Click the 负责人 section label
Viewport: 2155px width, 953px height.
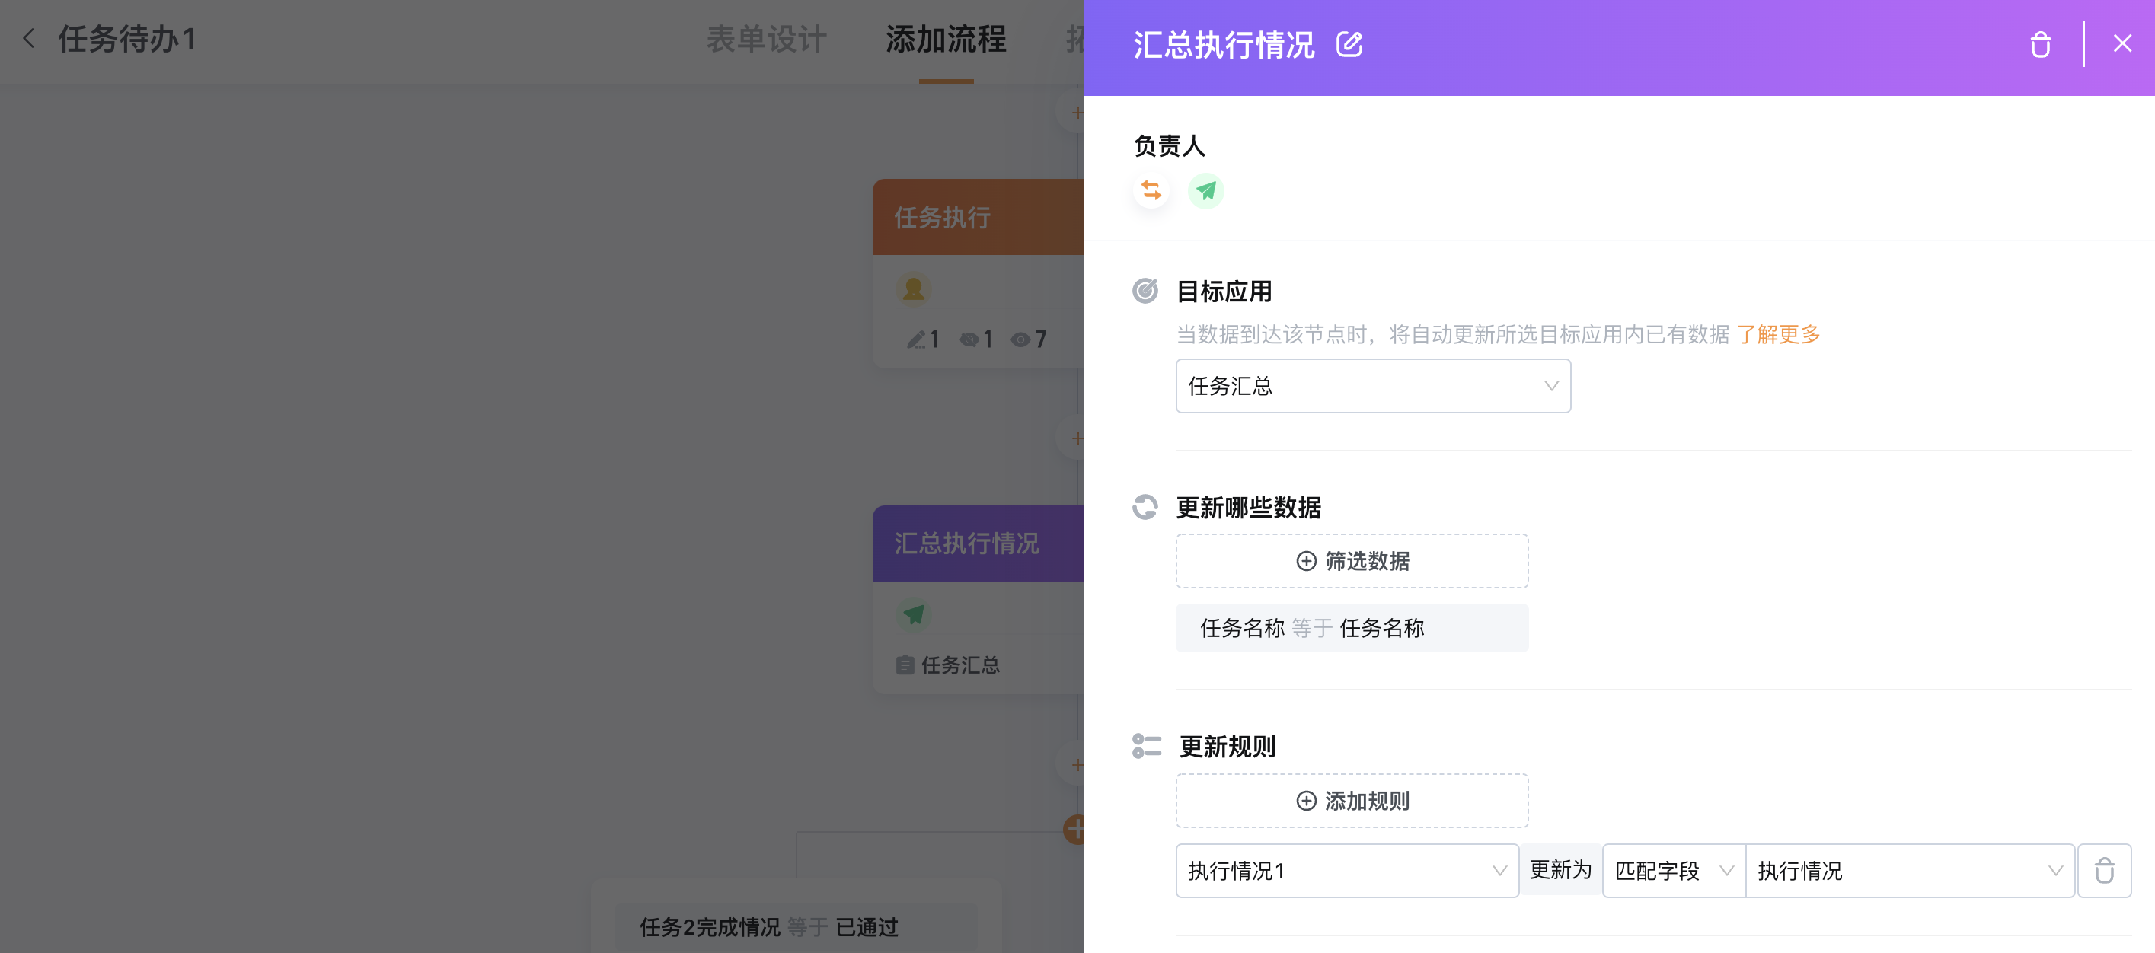(x=1169, y=146)
